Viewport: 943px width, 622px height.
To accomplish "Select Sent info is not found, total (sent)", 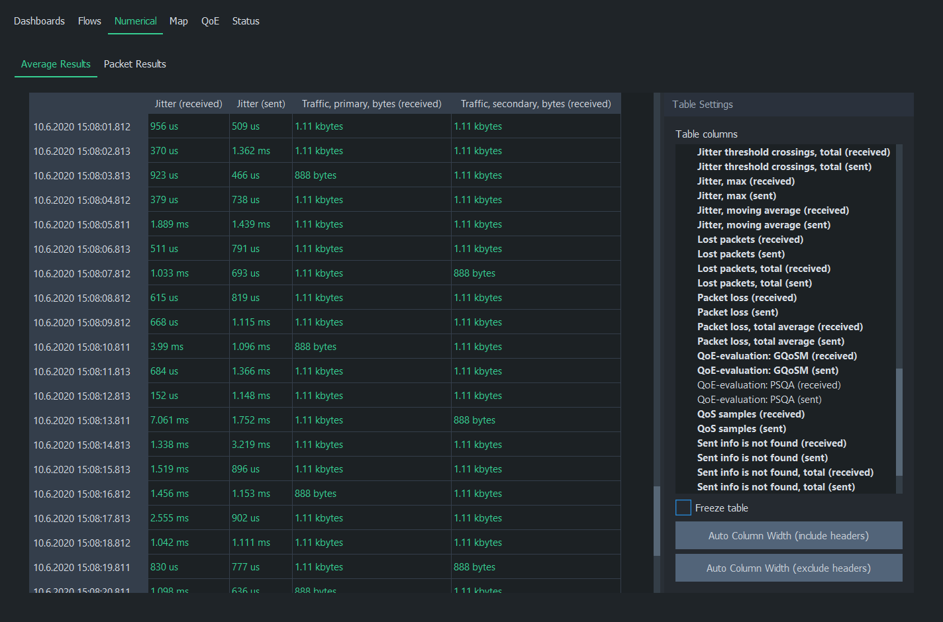I will click(x=776, y=487).
